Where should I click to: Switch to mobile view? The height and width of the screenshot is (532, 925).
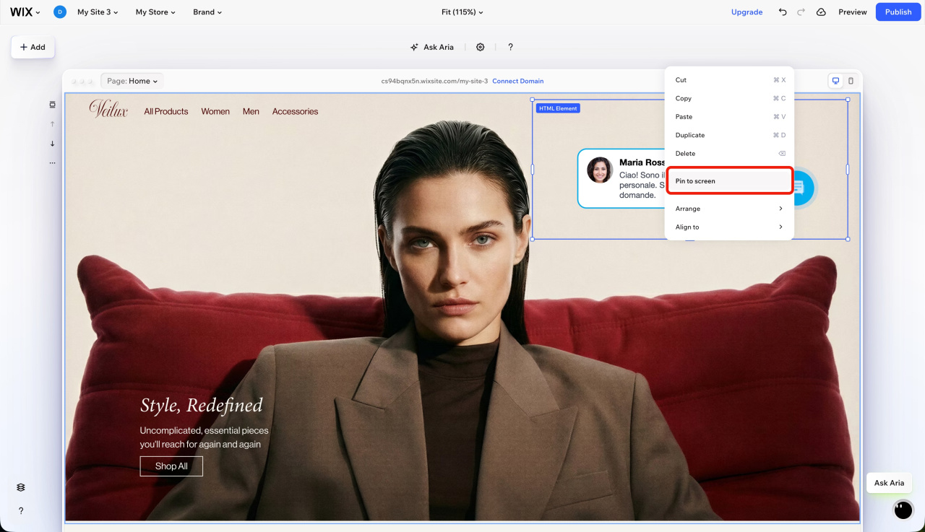coord(851,81)
